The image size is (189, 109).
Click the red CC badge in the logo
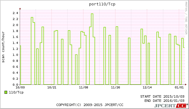point(181,106)
